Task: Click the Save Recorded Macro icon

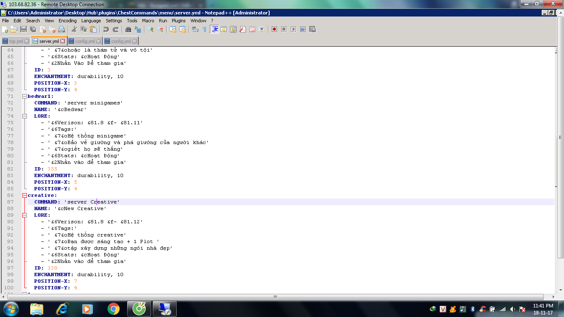Action: [313, 29]
